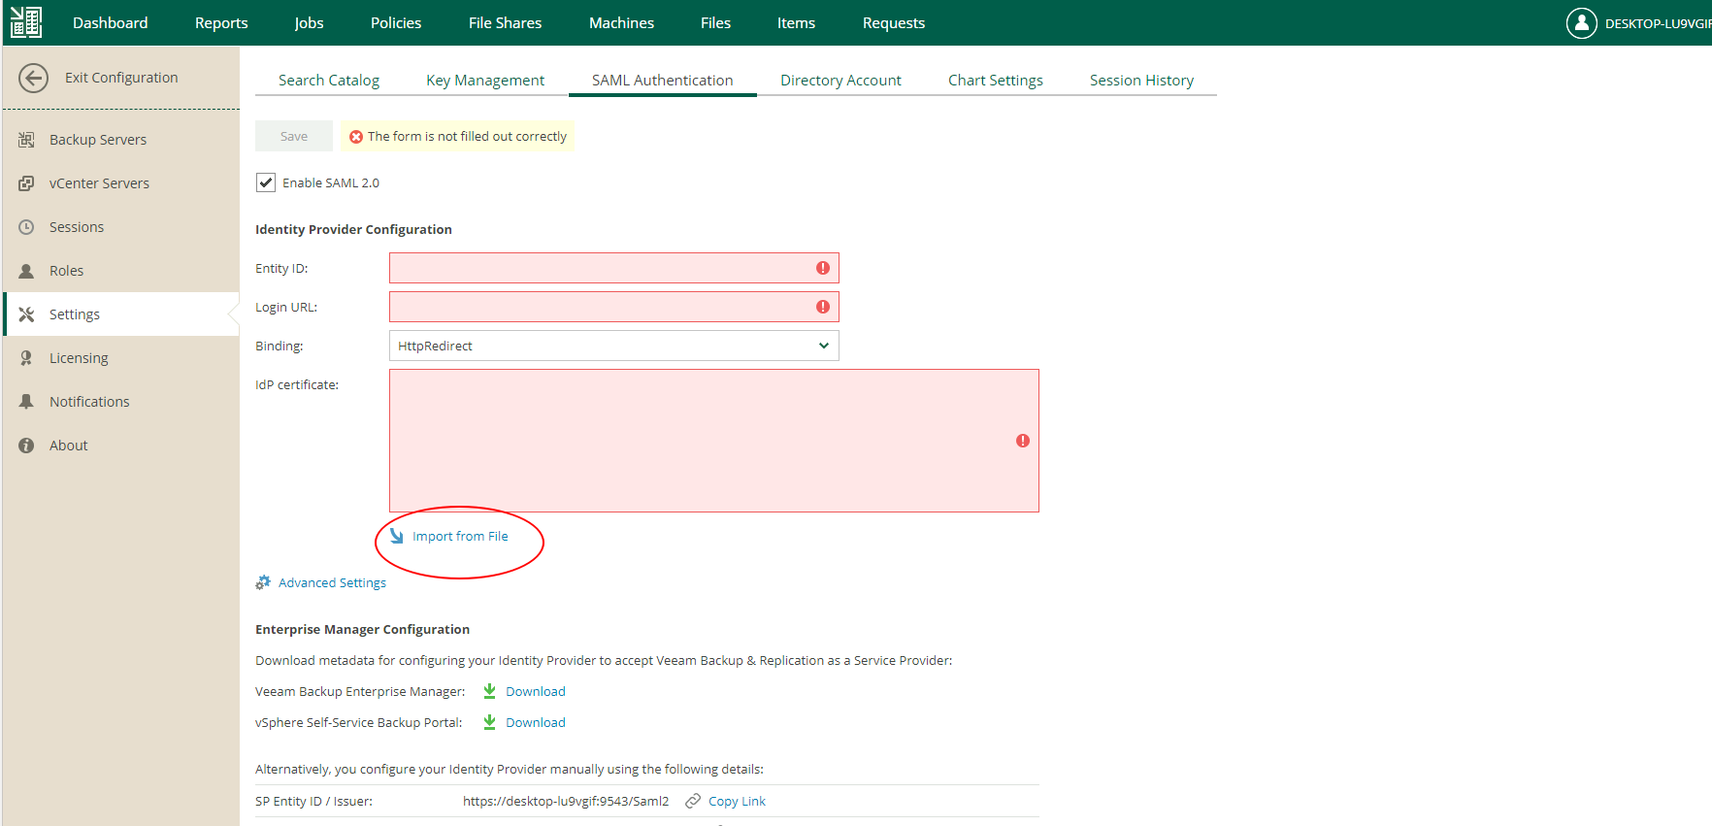Click the SP Entity ID URL text
The width and height of the screenshot is (1712, 826).
pyautogui.click(x=566, y=801)
